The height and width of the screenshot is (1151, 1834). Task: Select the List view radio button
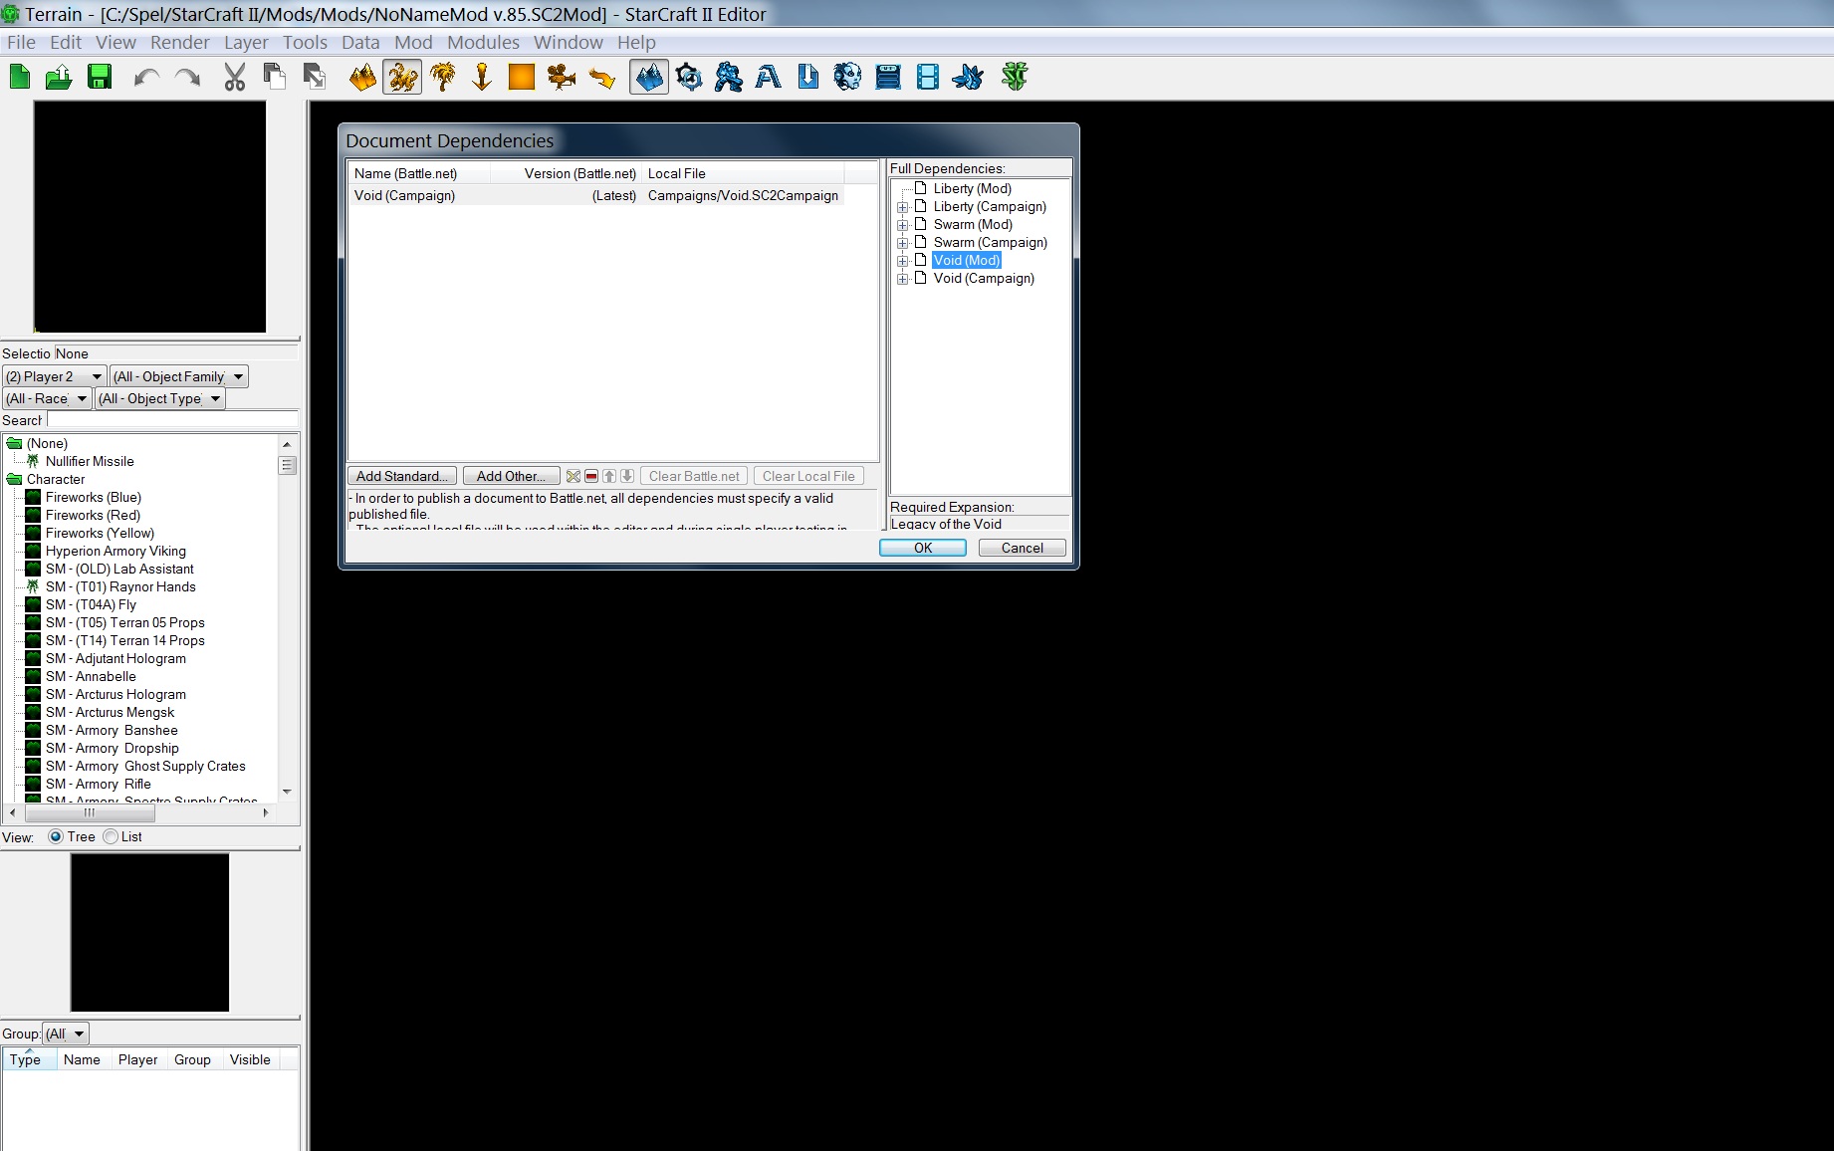[x=111, y=836]
